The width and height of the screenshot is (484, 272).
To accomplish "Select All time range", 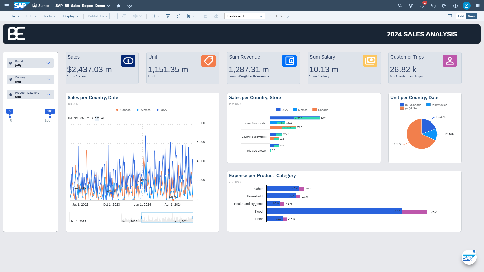I will pos(103,118).
